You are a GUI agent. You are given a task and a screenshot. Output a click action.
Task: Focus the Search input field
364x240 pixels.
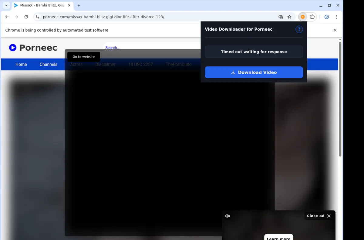click(152, 48)
